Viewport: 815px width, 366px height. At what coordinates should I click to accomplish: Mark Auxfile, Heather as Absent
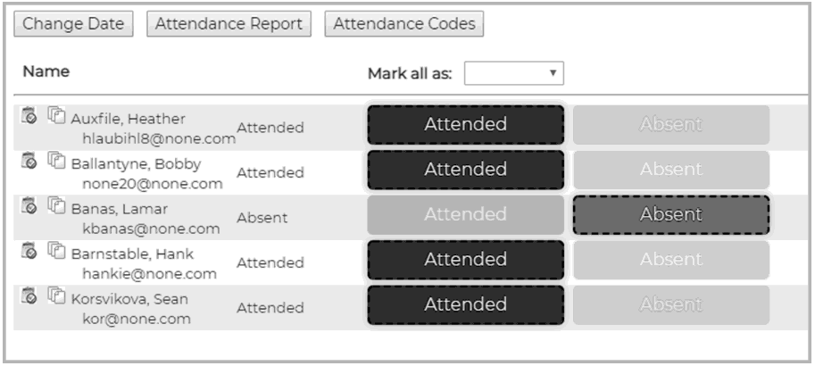(x=671, y=125)
